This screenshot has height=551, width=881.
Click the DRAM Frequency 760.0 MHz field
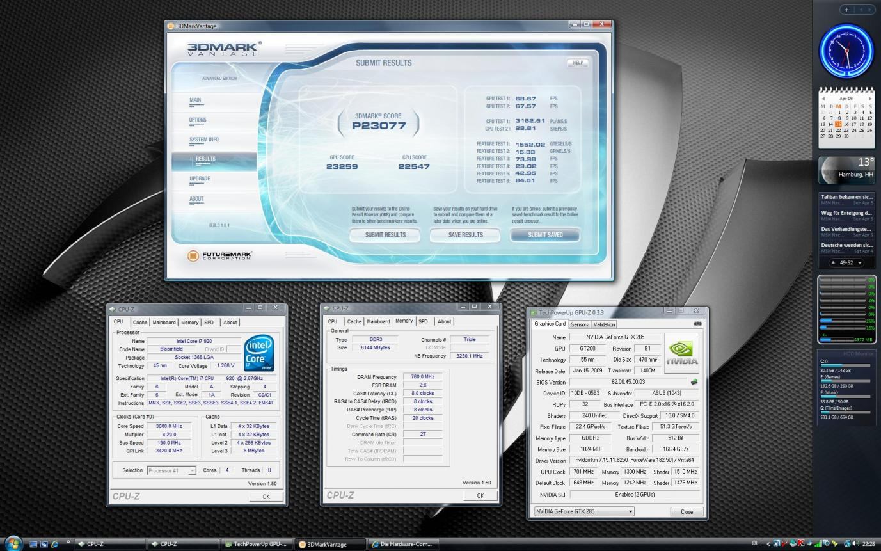[x=422, y=378]
